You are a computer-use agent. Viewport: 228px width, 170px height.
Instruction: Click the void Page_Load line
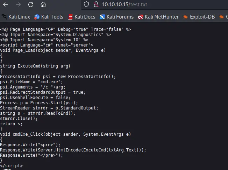click(53, 50)
